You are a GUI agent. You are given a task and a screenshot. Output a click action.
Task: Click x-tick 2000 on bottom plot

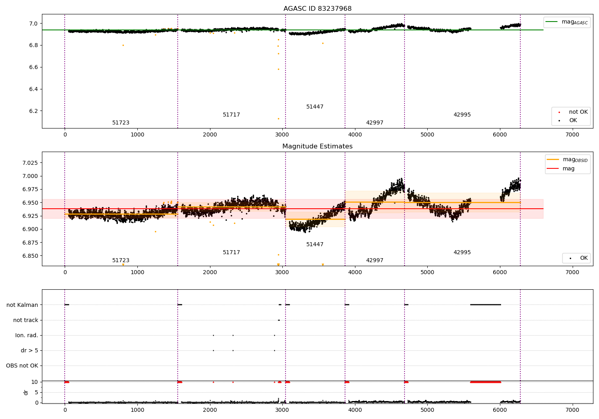(210, 410)
